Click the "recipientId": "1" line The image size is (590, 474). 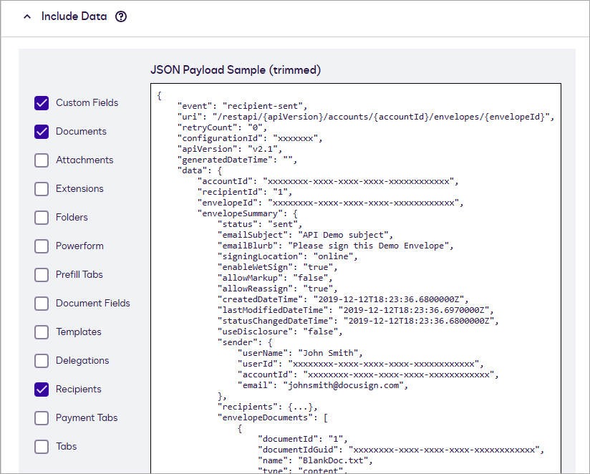pos(245,192)
